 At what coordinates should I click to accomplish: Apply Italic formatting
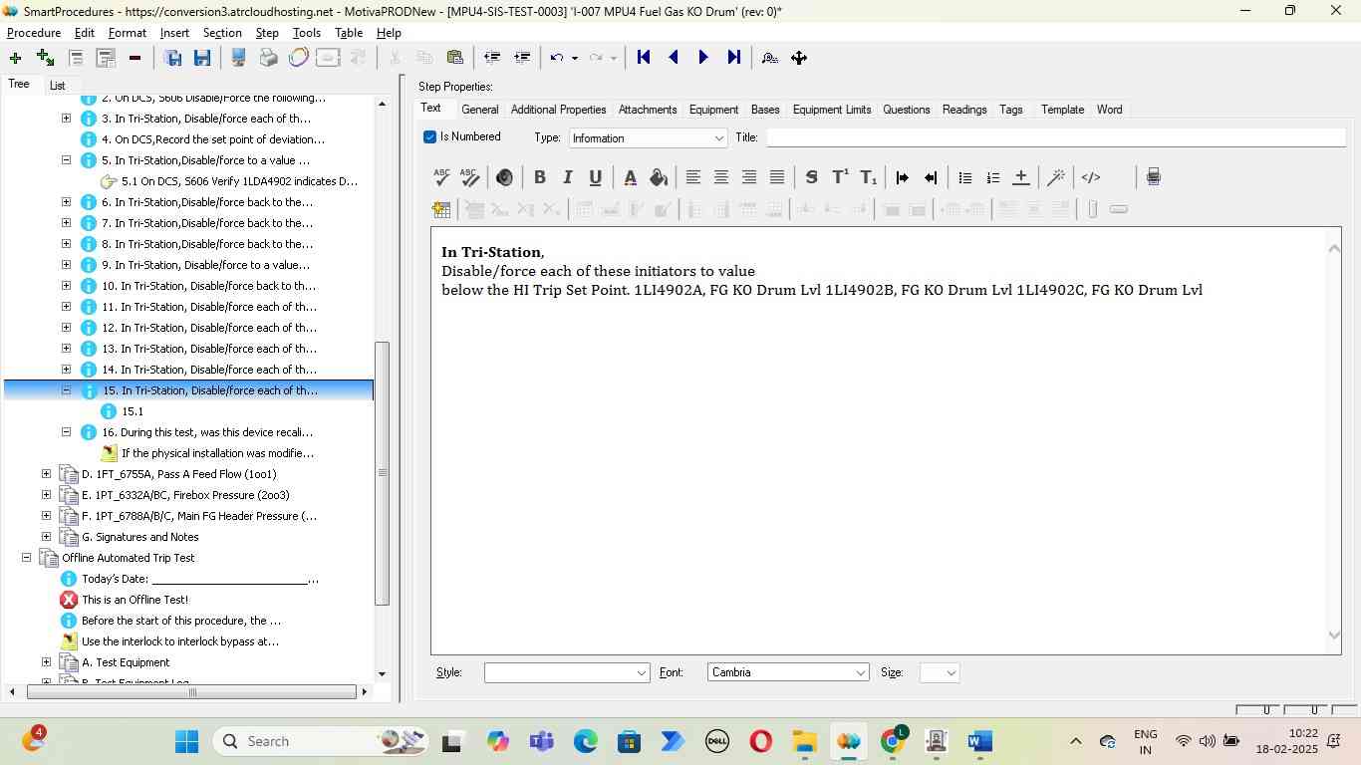click(x=567, y=177)
